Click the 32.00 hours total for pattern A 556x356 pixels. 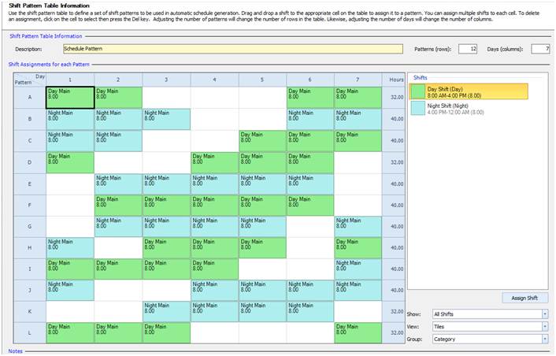point(394,98)
